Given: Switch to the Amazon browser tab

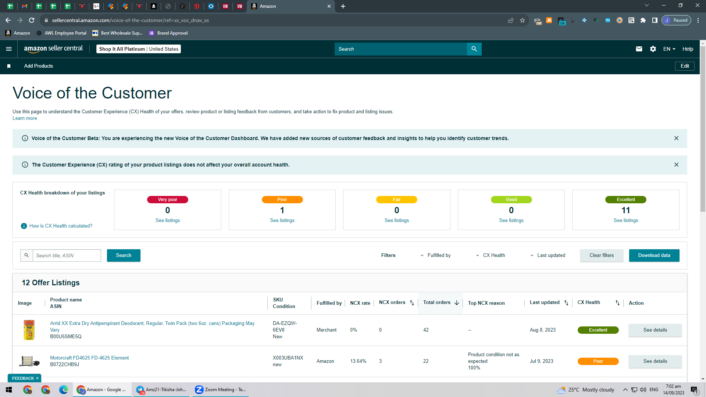Looking at the screenshot, I should [x=290, y=6].
